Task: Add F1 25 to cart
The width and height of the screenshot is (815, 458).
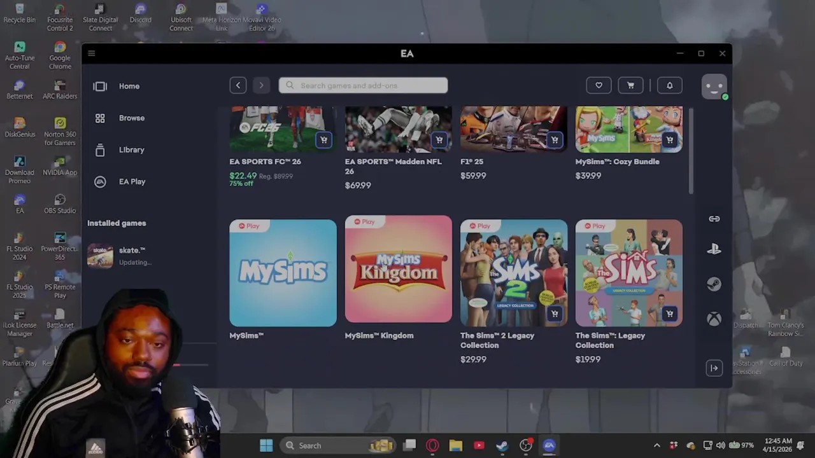Action: [x=554, y=139]
